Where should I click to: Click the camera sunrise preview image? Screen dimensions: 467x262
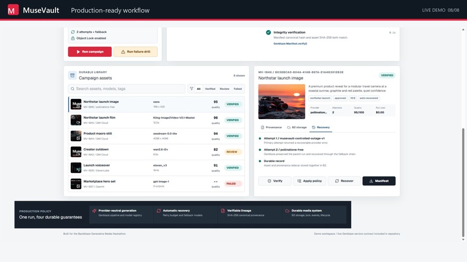click(282, 101)
